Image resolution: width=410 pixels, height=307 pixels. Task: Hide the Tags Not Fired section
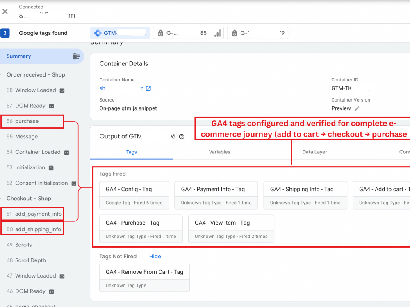point(155,256)
